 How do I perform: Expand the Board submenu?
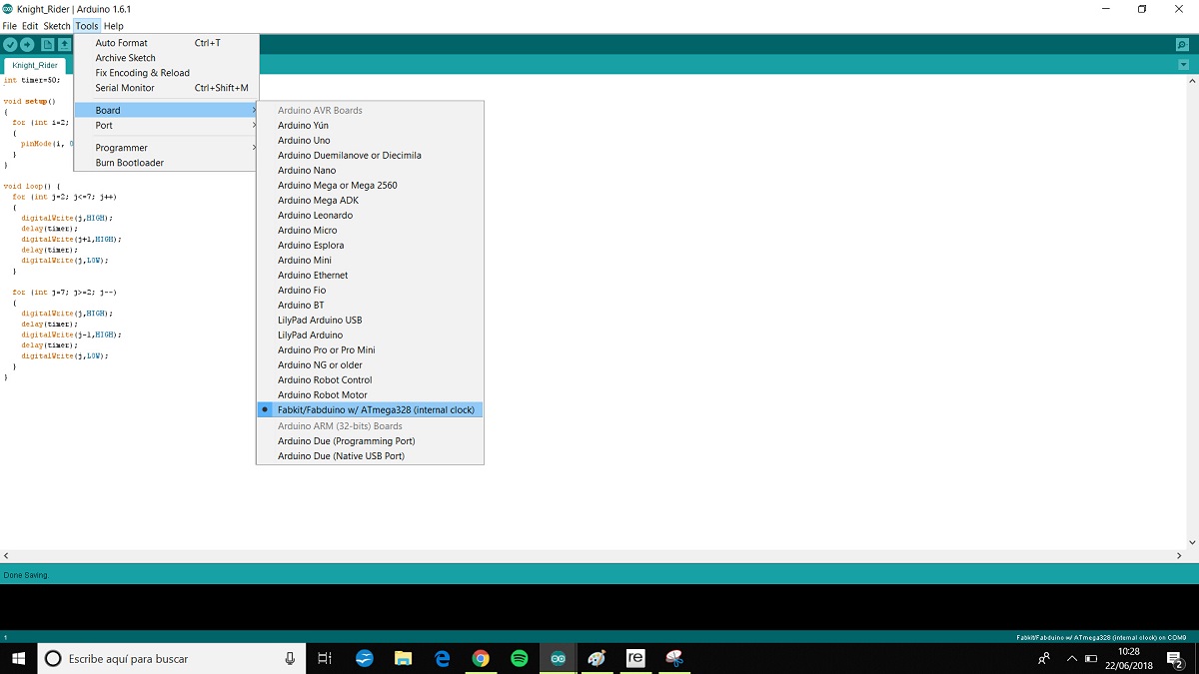[x=166, y=111]
